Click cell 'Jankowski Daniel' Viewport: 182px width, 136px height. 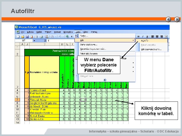pos(44,106)
